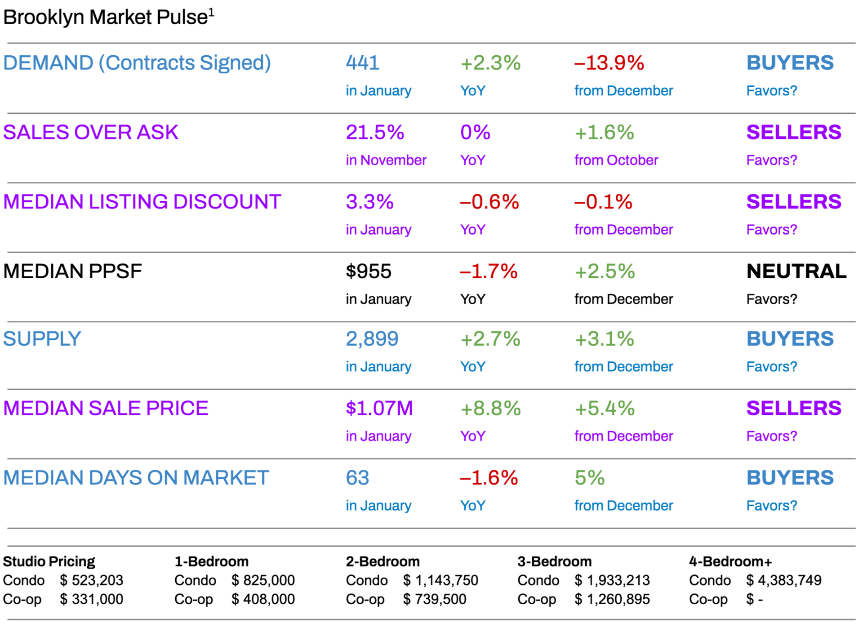Click the Brooklyn Market Pulse title
863x623 pixels.
pyautogui.click(x=108, y=17)
